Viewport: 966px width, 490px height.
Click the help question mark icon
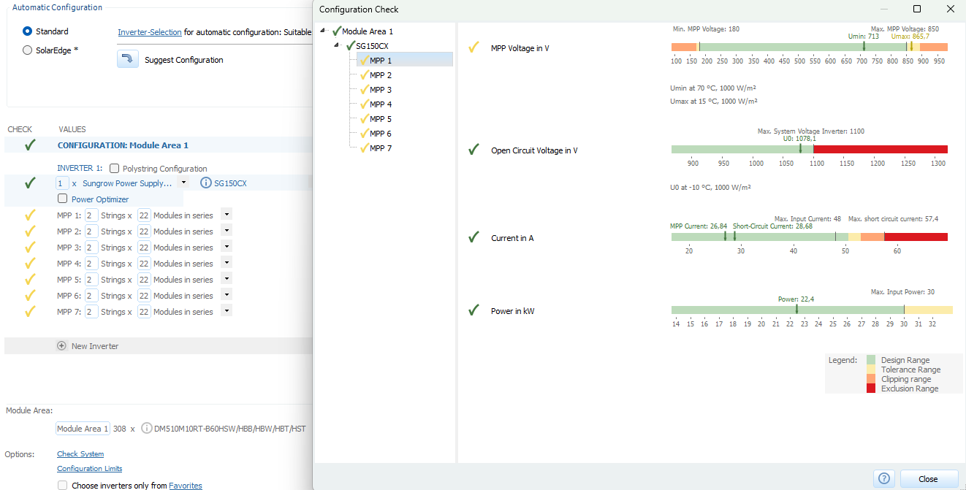point(884,479)
